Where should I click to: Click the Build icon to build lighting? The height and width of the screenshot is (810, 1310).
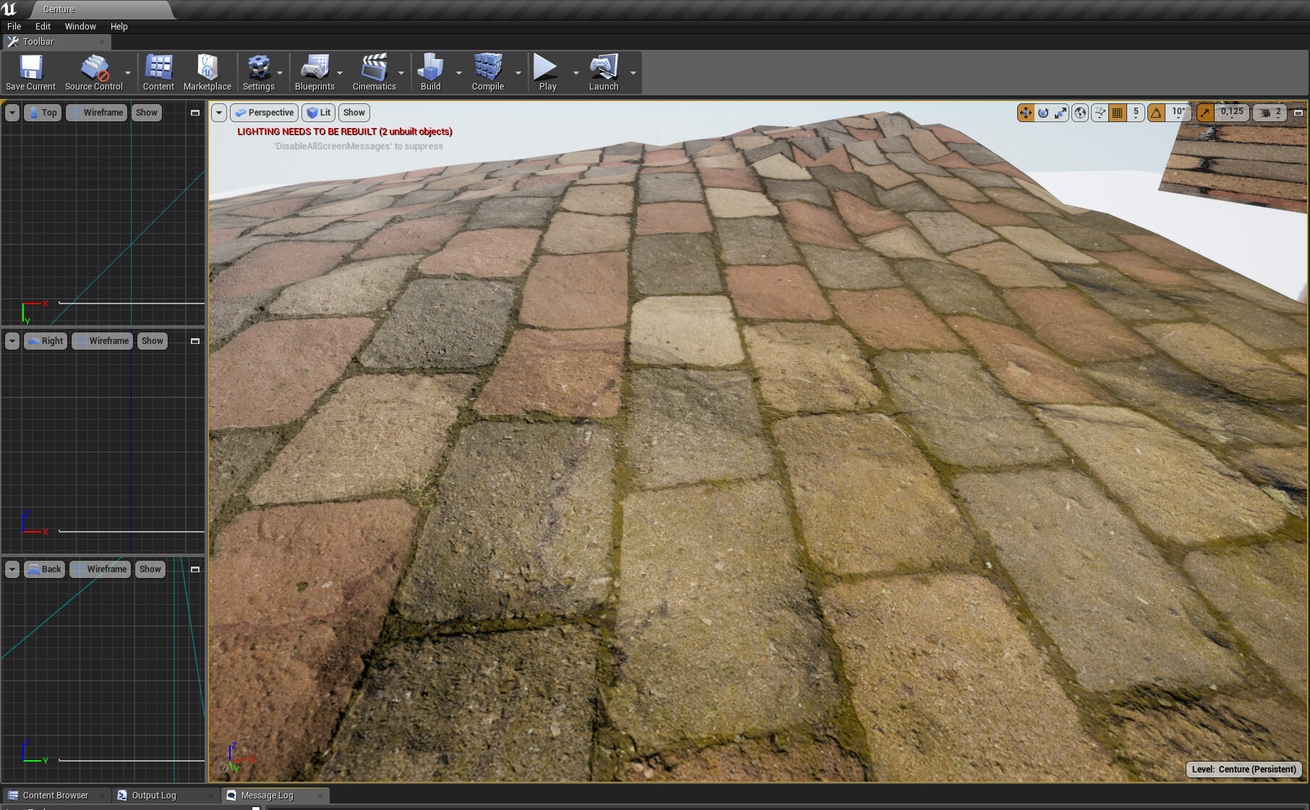430,69
